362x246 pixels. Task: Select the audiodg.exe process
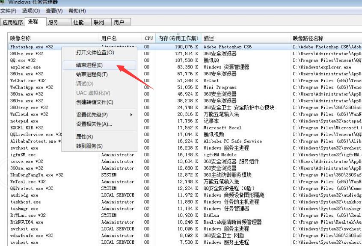pyautogui.click(x=24, y=195)
